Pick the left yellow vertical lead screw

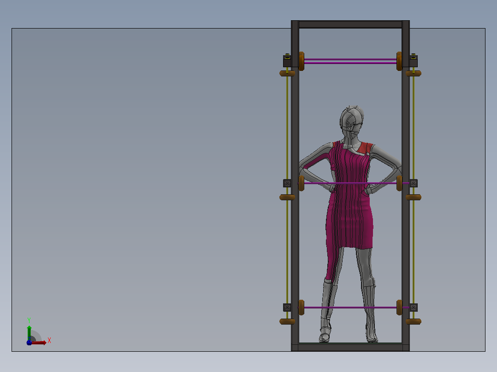click(x=287, y=190)
